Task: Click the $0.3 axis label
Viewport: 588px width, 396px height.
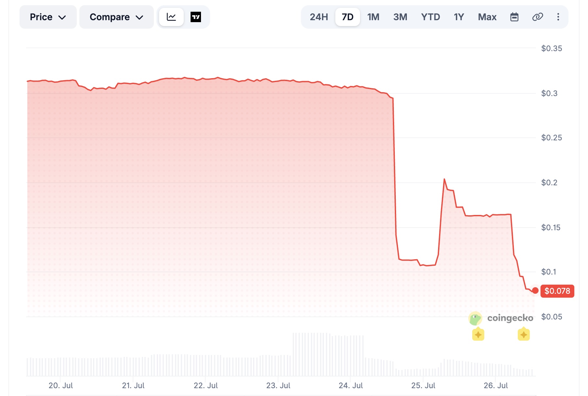Action: (549, 93)
